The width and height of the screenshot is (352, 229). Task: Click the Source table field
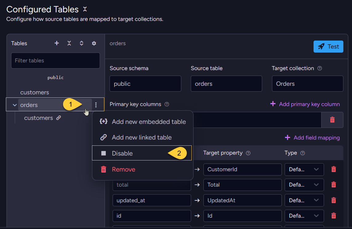tap(226, 84)
